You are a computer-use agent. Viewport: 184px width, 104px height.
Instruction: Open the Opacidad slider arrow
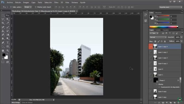click(181, 37)
